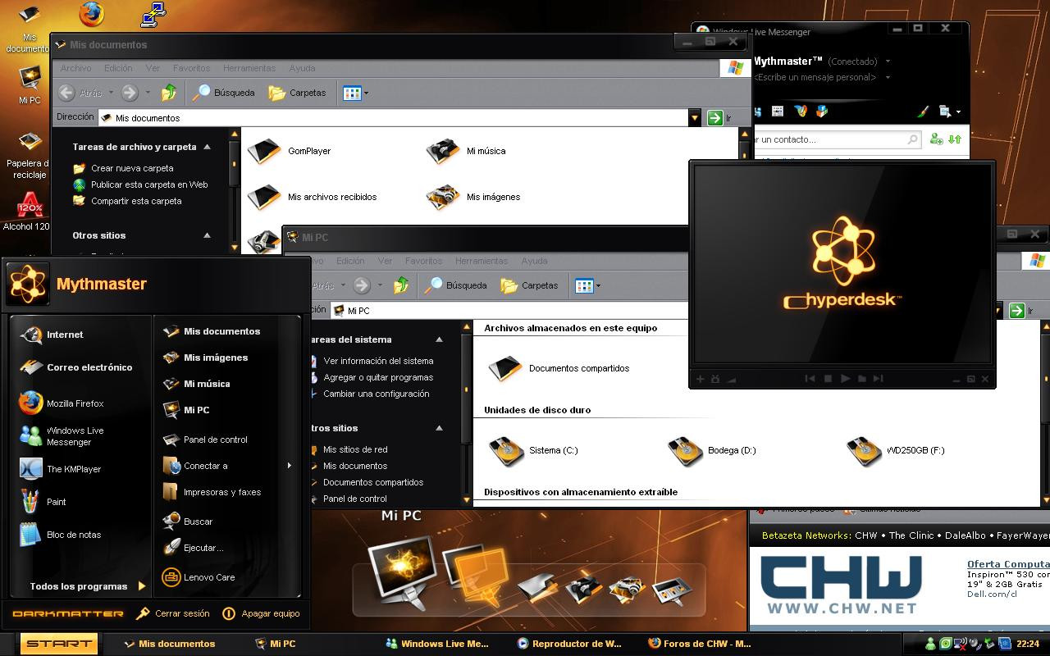Select the Bodega (D:) drive

(x=712, y=450)
